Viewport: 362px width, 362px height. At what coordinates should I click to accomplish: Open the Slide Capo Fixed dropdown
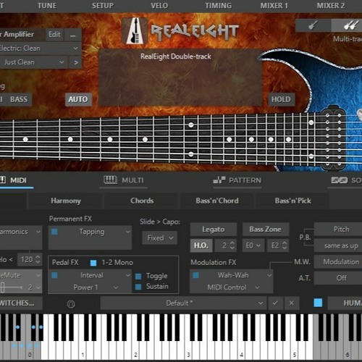click(x=160, y=238)
